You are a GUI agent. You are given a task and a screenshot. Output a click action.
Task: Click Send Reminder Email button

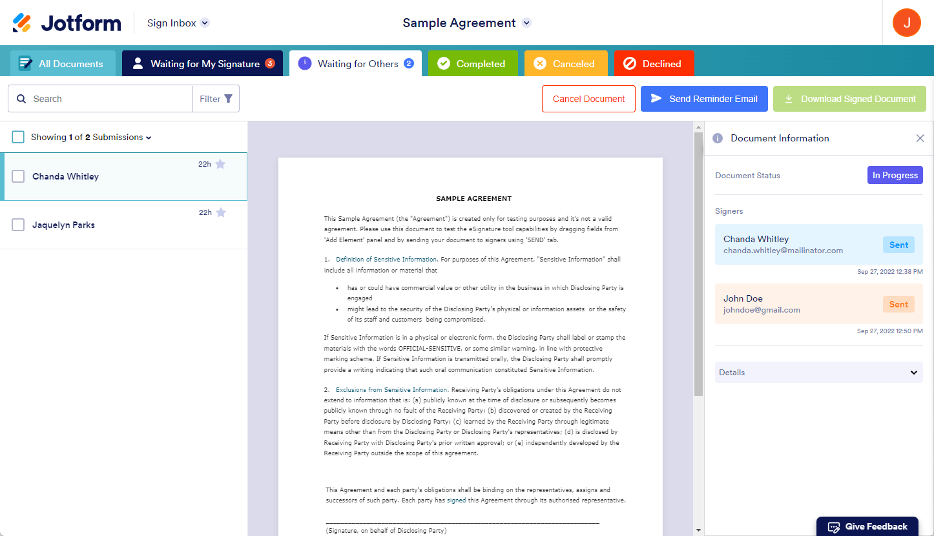point(704,99)
